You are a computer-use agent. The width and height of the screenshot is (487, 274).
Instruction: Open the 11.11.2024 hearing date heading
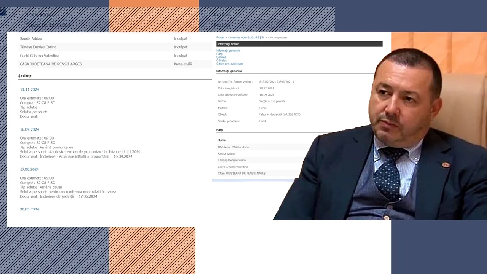pyautogui.click(x=29, y=89)
